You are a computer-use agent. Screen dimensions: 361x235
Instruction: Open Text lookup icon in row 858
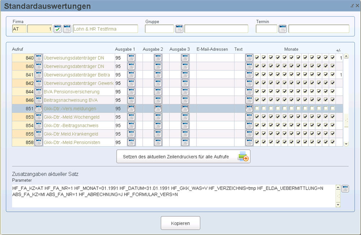pyautogui.click(x=249, y=142)
